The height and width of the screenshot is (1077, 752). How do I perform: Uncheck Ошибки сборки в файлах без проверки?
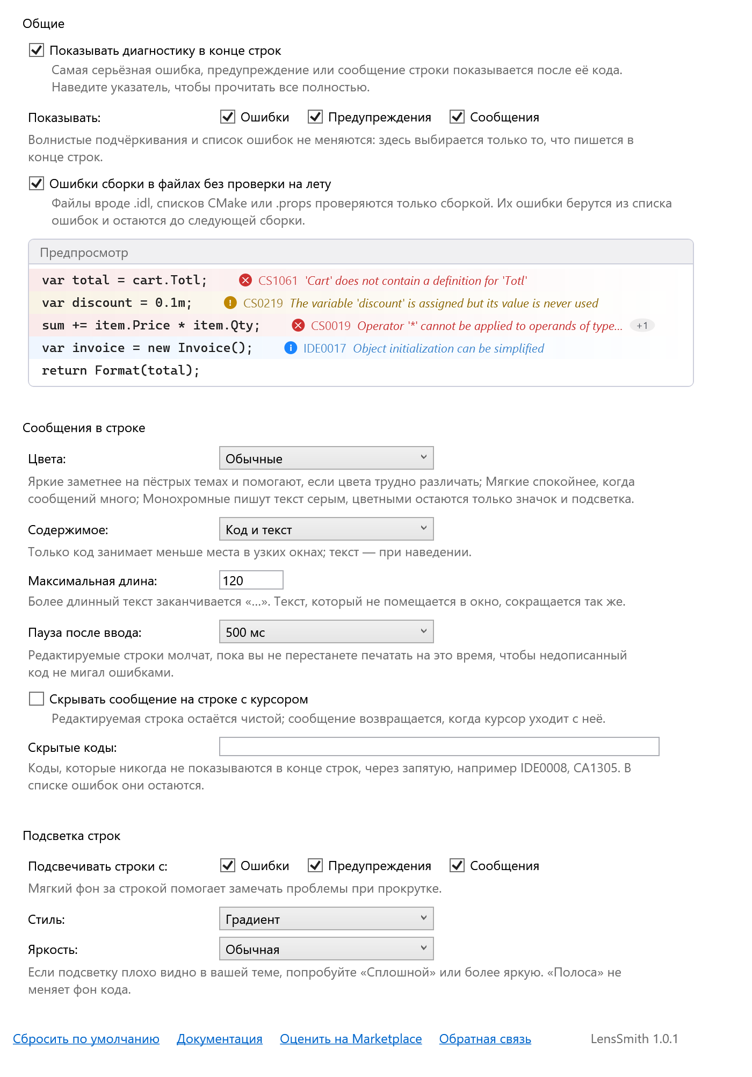pyautogui.click(x=37, y=183)
